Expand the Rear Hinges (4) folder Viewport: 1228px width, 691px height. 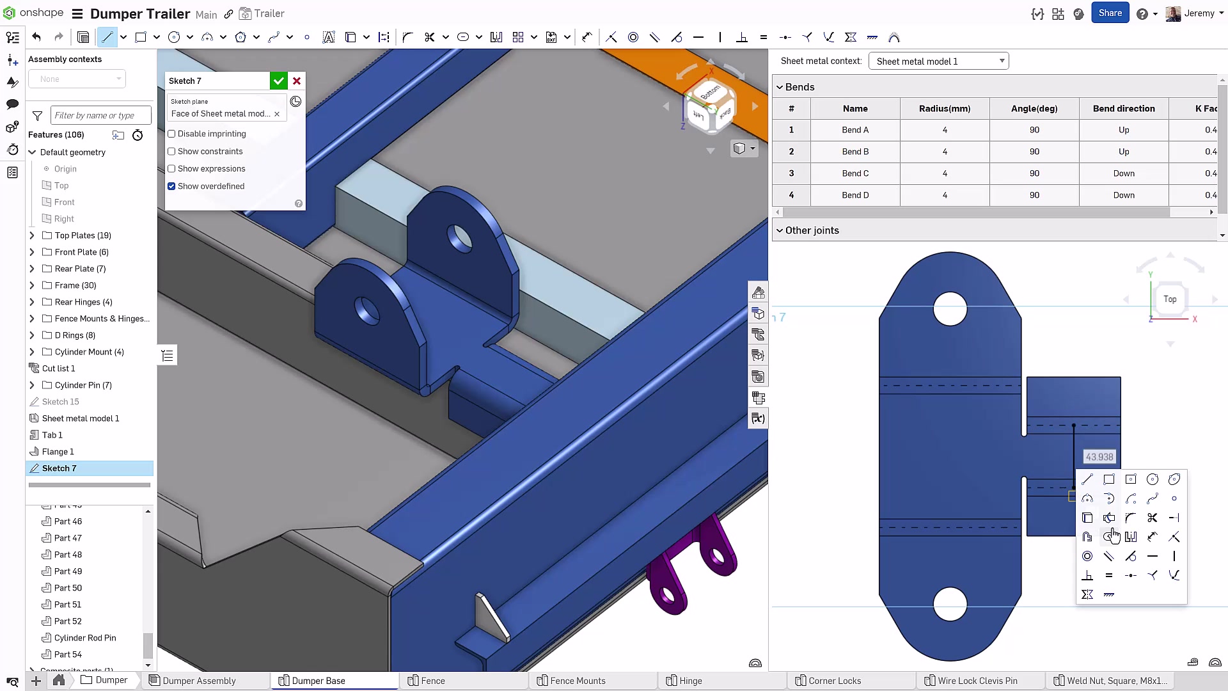[32, 302]
